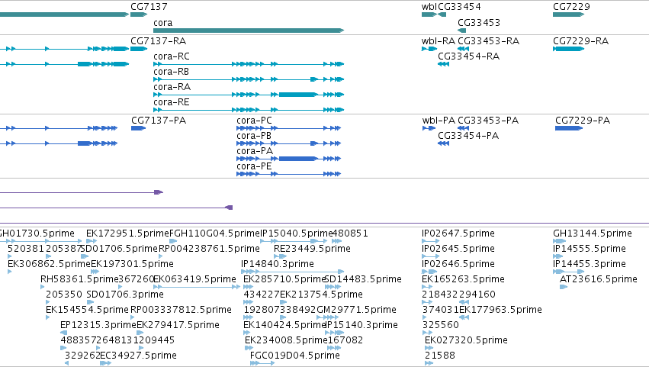
Task: Click the EK306862.5prime EST label
Action: click(x=49, y=264)
